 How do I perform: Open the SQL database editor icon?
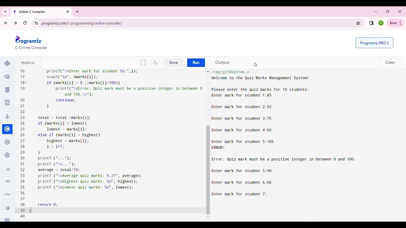7,90
